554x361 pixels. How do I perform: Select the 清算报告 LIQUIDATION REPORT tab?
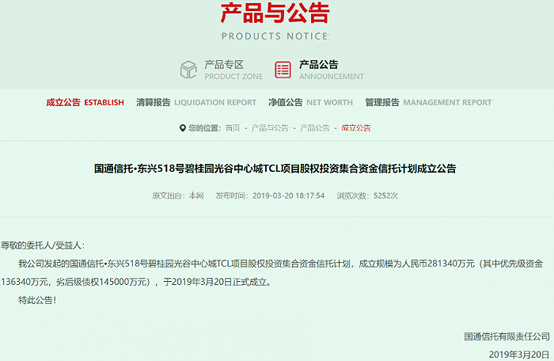click(x=196, y=103)
